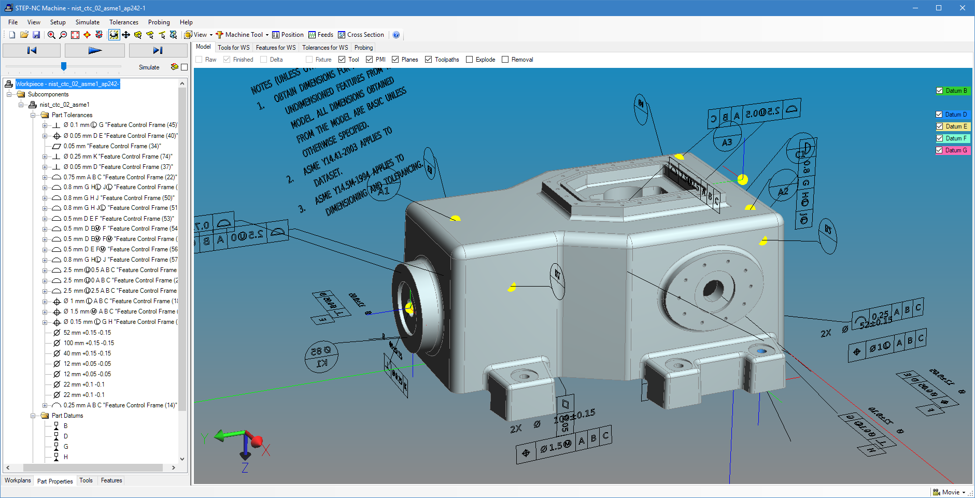Open the Probing menu
Viewport: 975px width, 498px height.
(159, 22)
